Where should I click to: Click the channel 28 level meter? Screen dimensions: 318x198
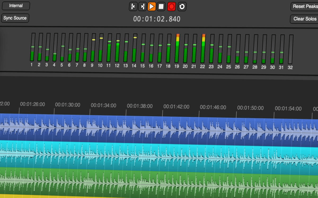(x=255, y=49)
